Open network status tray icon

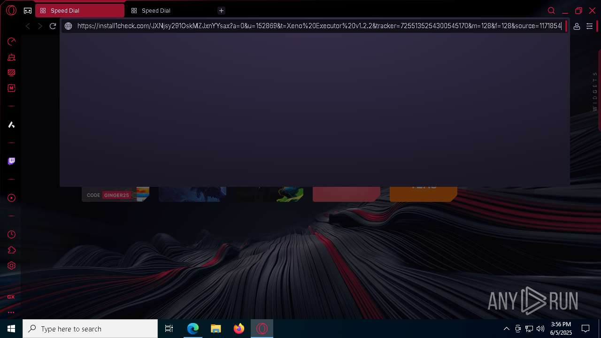[529, 329]
